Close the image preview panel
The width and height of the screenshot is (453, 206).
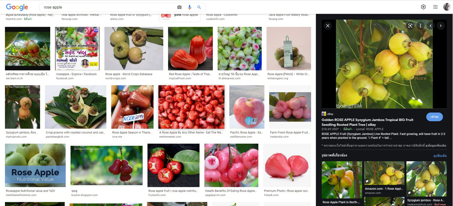(x=328, y=26)
